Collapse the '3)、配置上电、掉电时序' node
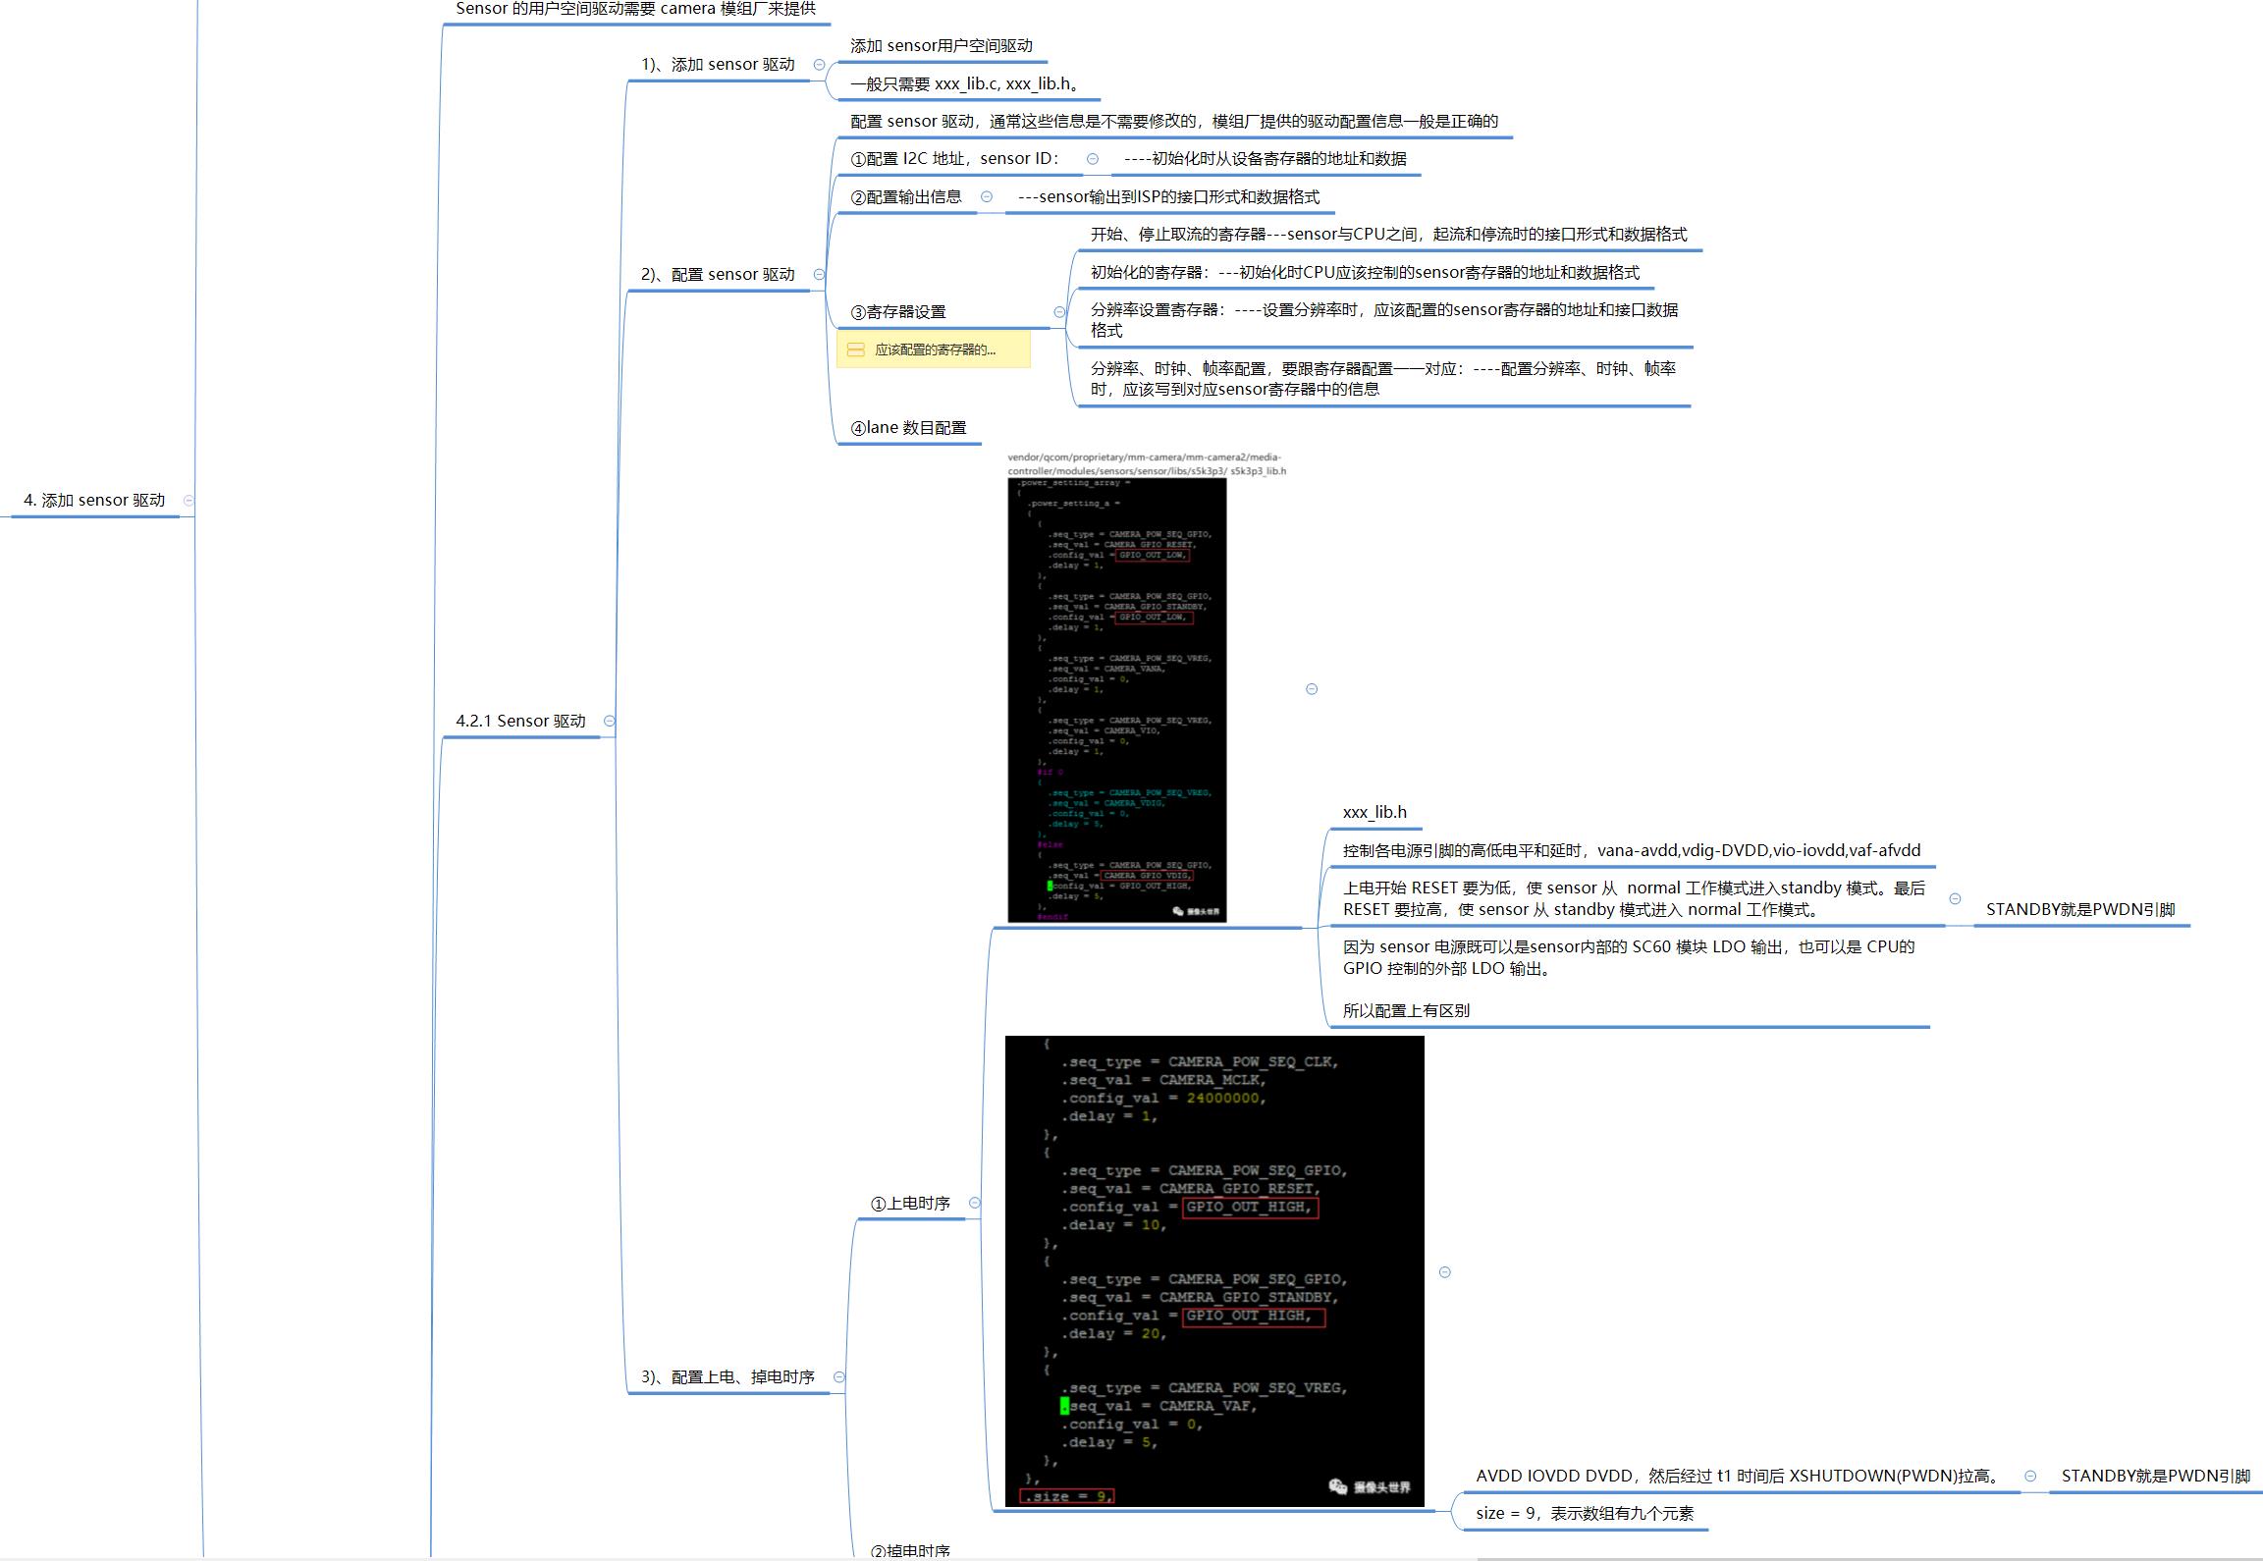2263x1561 pixels. click(838, 1377)
